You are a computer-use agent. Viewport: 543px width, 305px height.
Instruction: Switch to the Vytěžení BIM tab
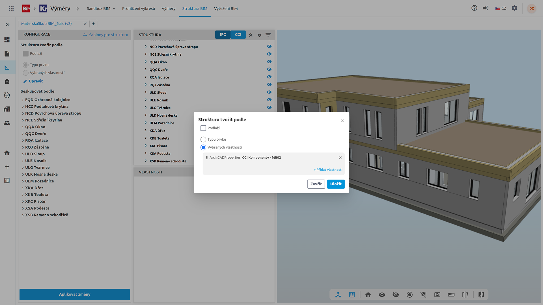coord(226,8)
